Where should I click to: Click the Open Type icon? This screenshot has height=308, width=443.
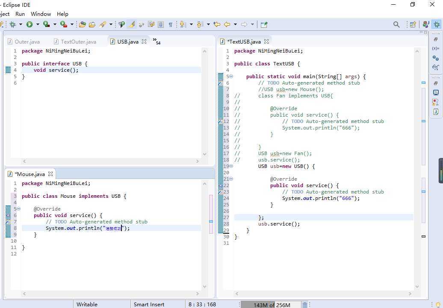click(83, 24)
